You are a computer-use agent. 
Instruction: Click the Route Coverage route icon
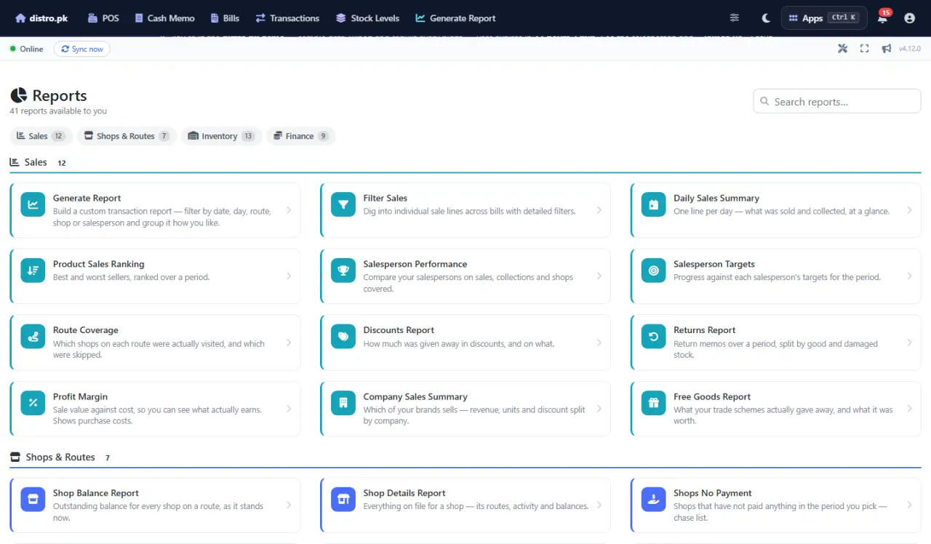(x=33, y=337)
